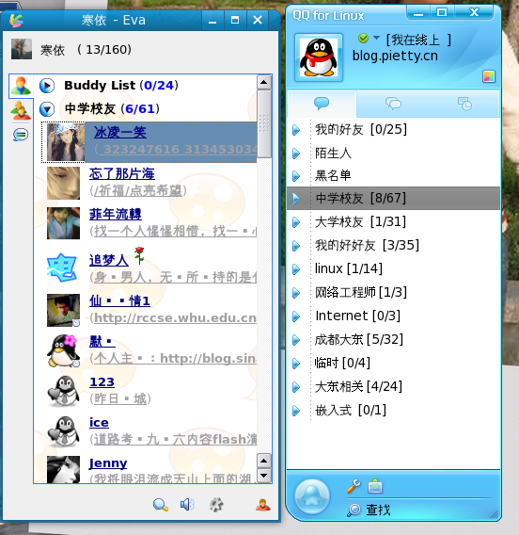Expand 网络工程师 [1/3] group in QQ
Screen dimensions: 519x535
[x=296, y=293]
